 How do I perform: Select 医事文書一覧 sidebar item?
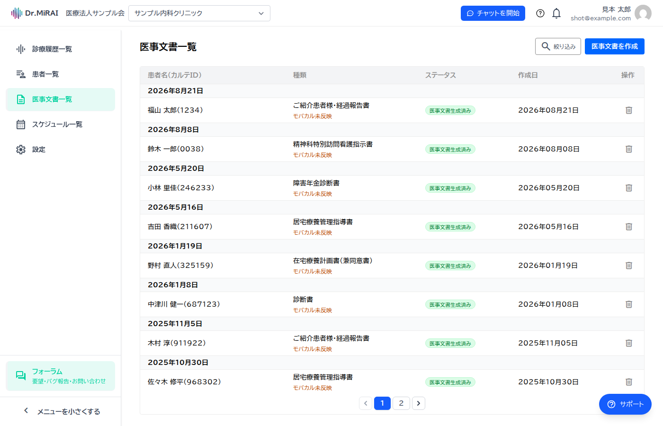click(x=61, y=99)
